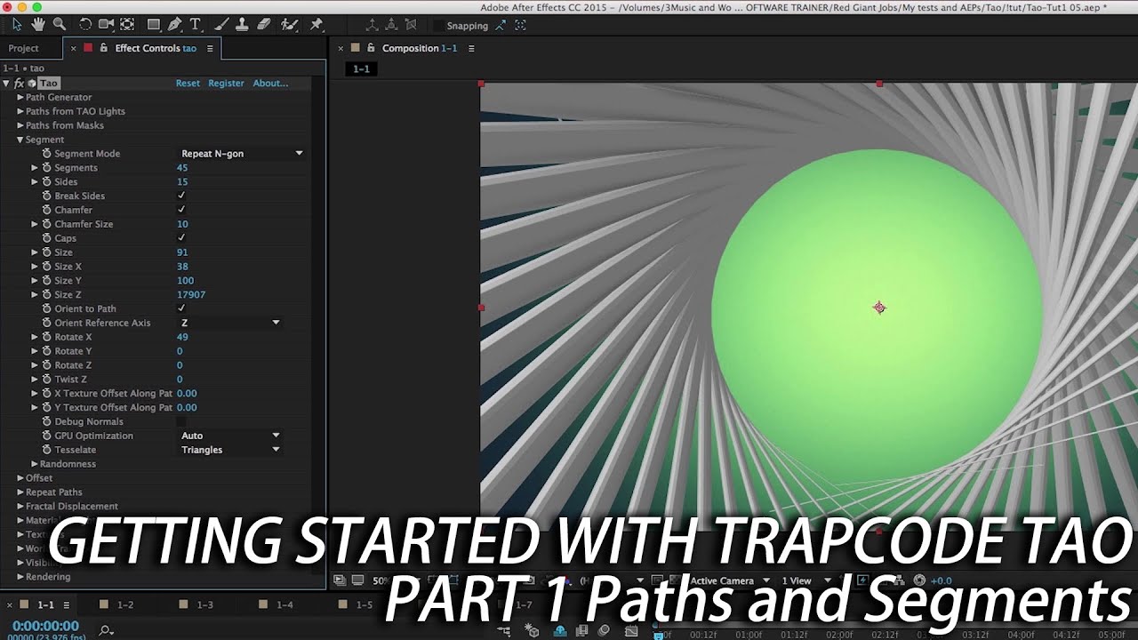The width and height of the screenshot is (1138, 640).
Task: Expand the Paths from TAO Lights group
Action: pyautogui.click(x=20, y=111)
